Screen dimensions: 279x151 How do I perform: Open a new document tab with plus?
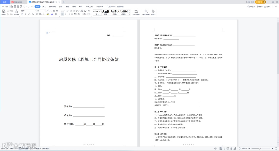(x=64, y=2)
